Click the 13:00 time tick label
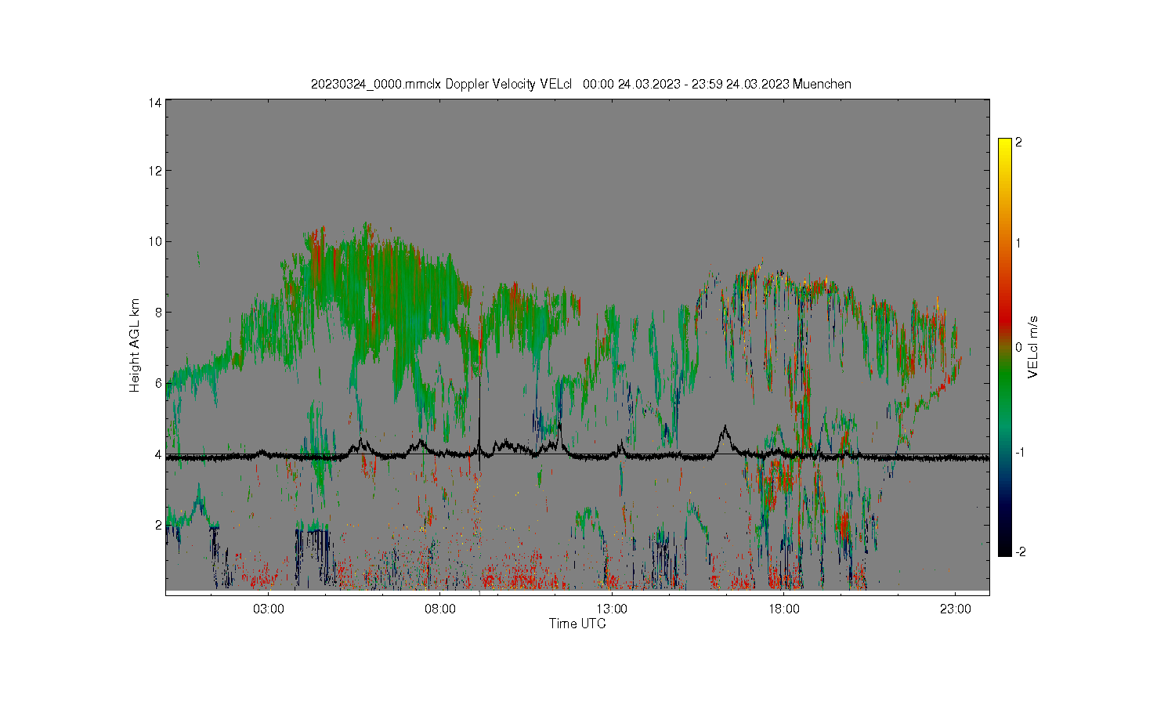Image resolution: width=1175 pixels, height=705 pixels. (x=612, y=609)
